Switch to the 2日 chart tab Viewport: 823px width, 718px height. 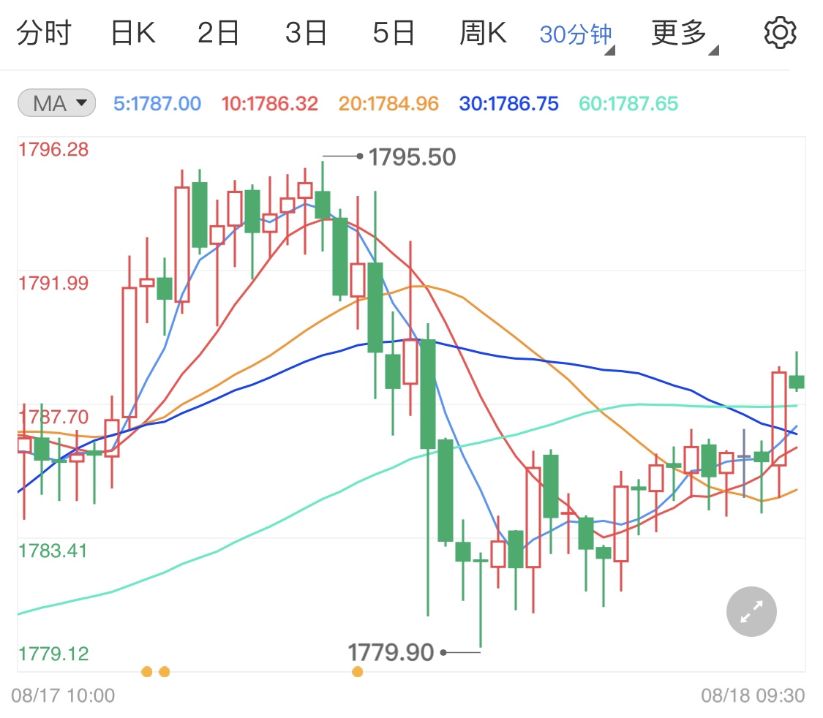tap(218, 33)
